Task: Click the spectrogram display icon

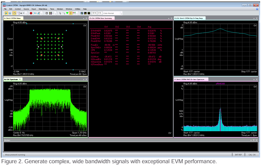Action: click(x=82, y=13)
